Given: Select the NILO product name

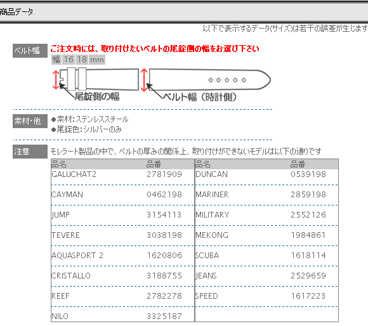Looking at the screenshot, I should tap(60, 316).
